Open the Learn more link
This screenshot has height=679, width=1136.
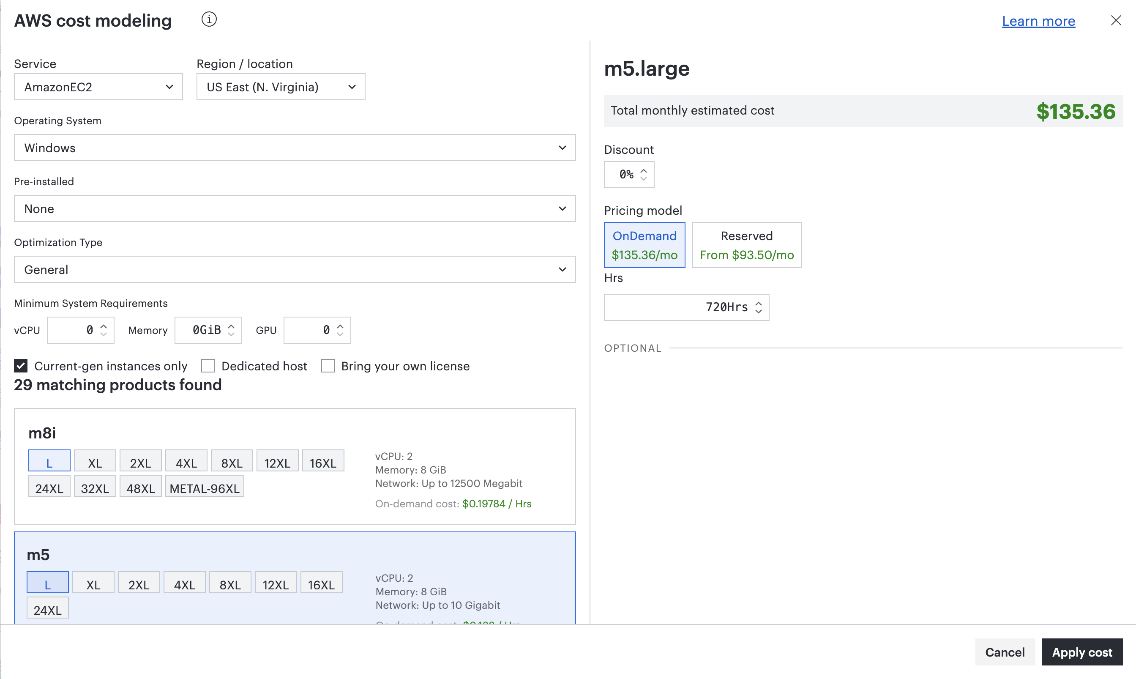pos(1039,21)
